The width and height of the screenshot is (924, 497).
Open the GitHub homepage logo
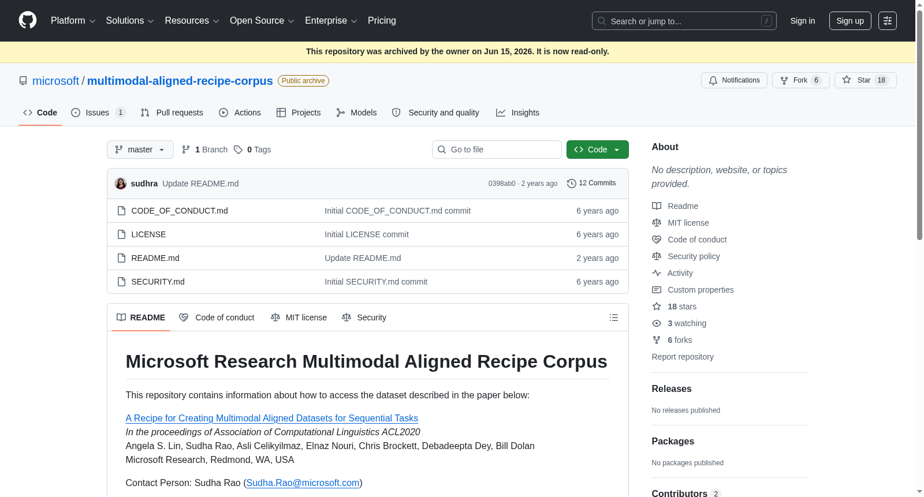pos(28,21)
